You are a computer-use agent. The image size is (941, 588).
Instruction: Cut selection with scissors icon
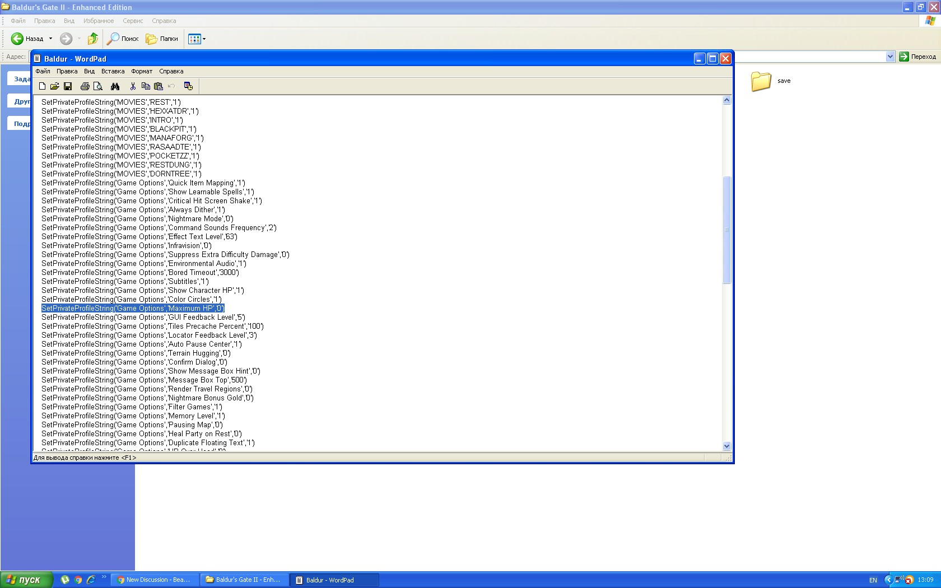133,86
